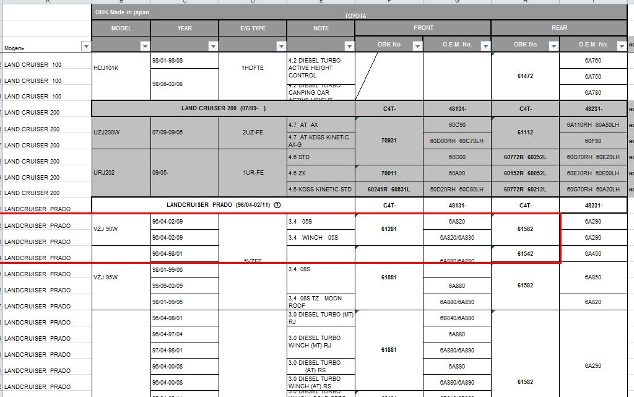Open the MODEL column filter dropdown

(144, 46)
